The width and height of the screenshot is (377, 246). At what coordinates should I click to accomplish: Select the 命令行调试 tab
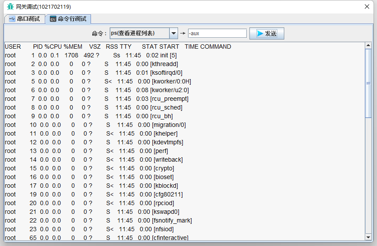click(x=68, y=19)
